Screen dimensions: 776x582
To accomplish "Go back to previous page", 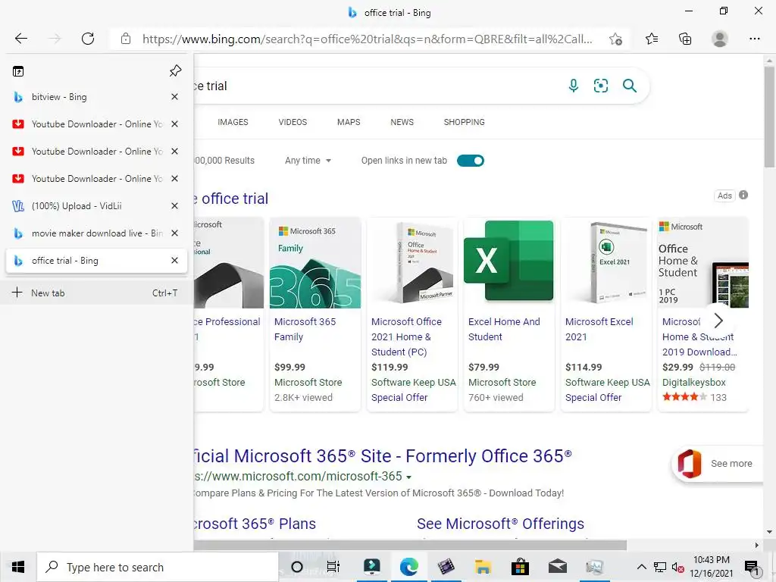I will tap(20, 39).
